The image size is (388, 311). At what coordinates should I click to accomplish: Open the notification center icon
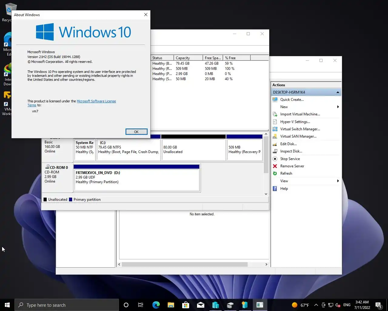378,305
